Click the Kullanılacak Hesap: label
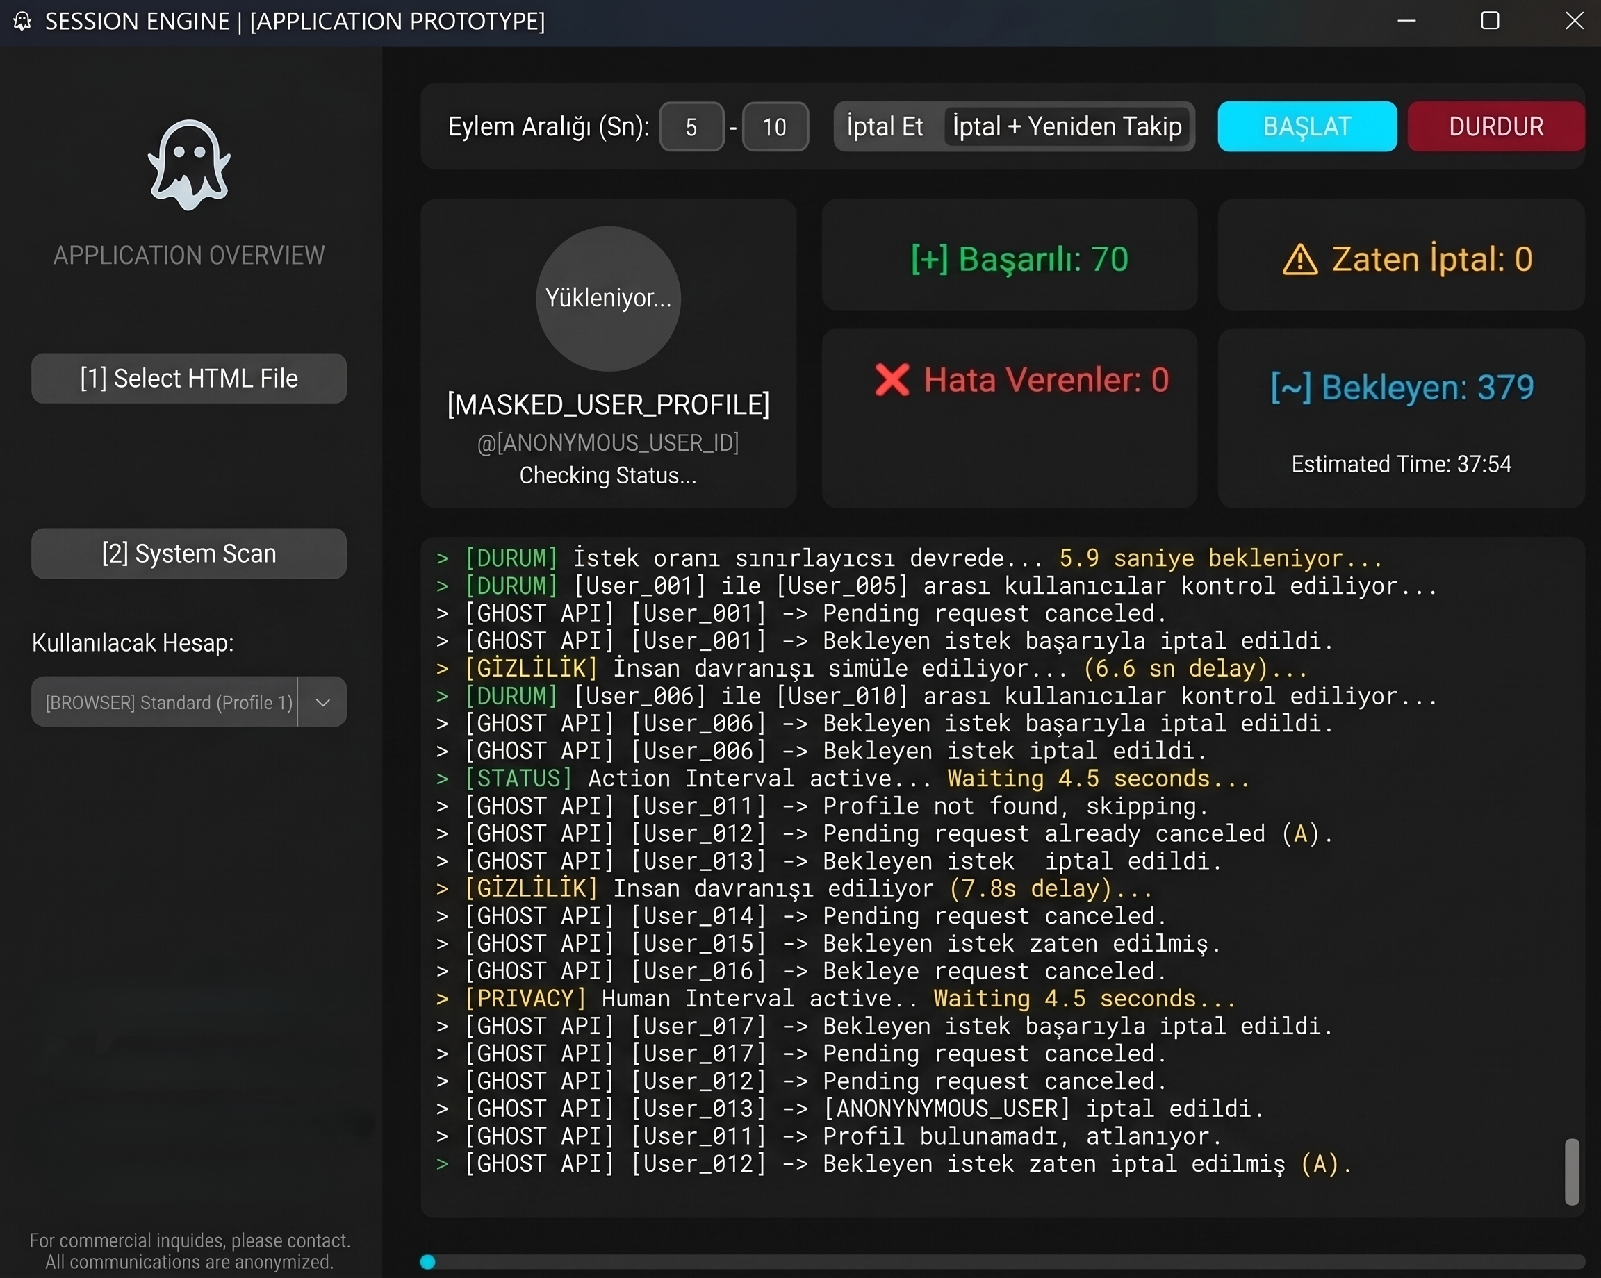1601x1278 pixels. tap(133, 642)
